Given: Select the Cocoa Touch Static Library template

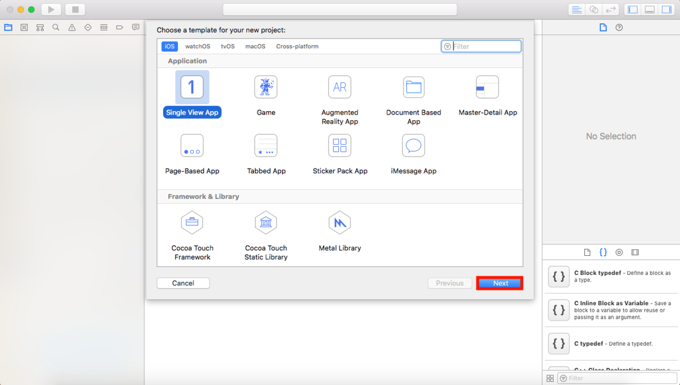Looking at the screenshot, I should [266, 235].
